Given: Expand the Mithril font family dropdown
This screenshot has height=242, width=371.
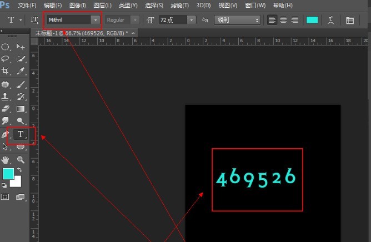Looking at the screenshot, I should click(96, 20).
